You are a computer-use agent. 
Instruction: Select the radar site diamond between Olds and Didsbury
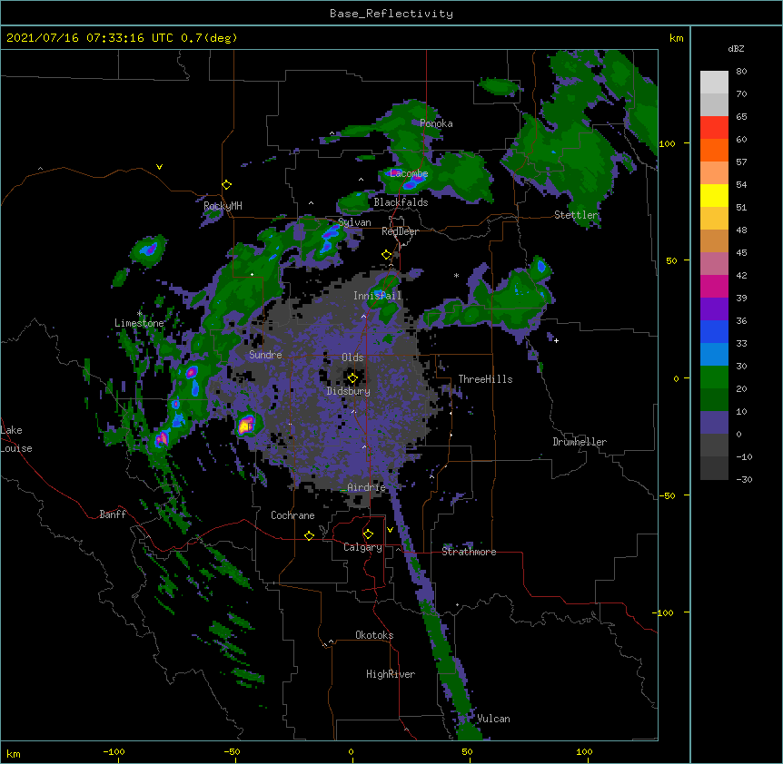click(x=352, y=378)
